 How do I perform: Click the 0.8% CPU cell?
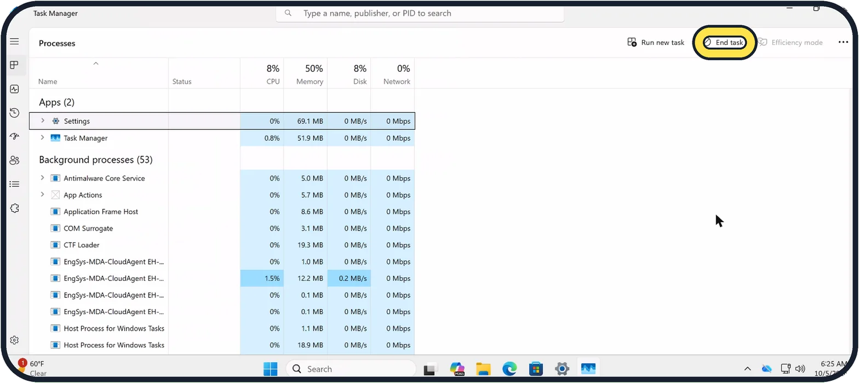coord(262,138)
